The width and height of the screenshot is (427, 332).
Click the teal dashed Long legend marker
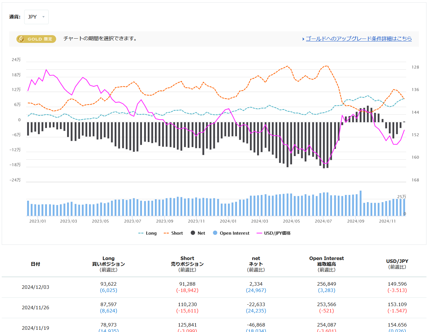[x=141, y=233]
